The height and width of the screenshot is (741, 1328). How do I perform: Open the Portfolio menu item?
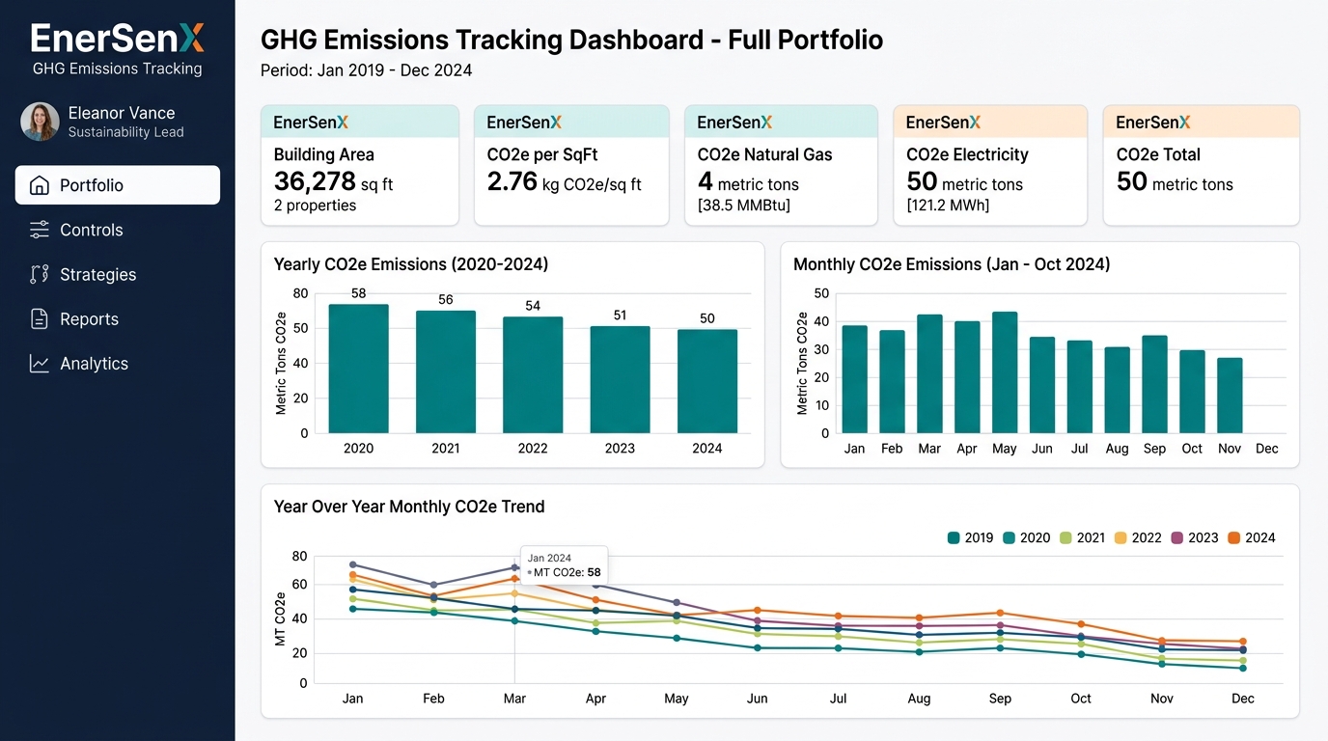(x=118, y=185)
